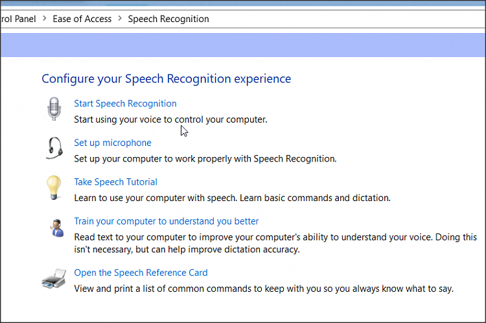
Task: Select Train your computer to understand you better
Action: click(x=167, y=221)
